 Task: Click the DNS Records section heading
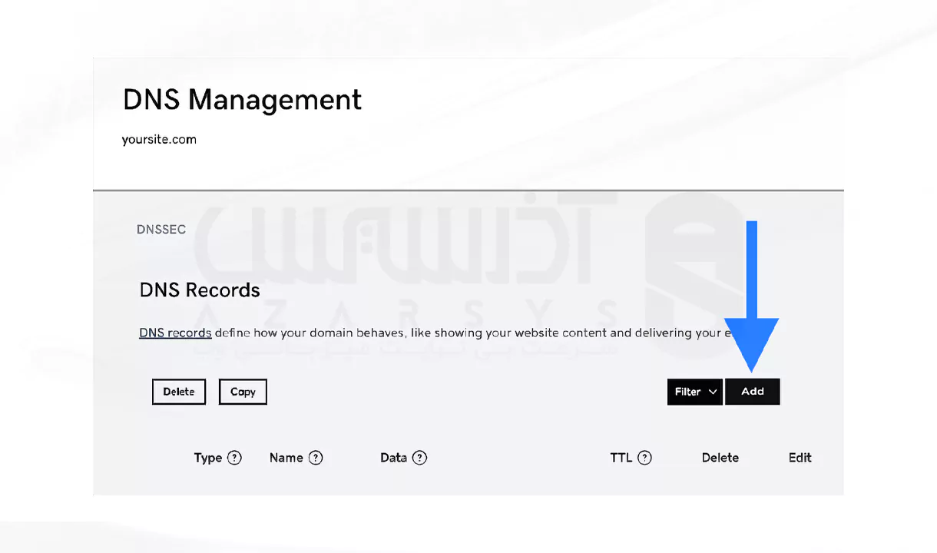(x=200, y=290)
